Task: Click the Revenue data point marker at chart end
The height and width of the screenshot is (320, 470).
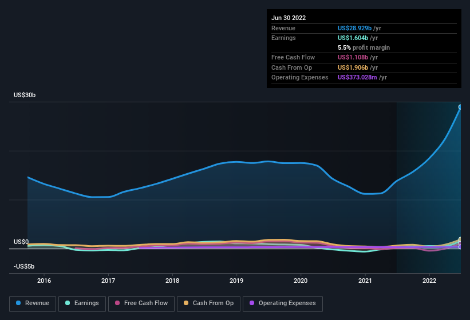Action: (x=460, y=107)
